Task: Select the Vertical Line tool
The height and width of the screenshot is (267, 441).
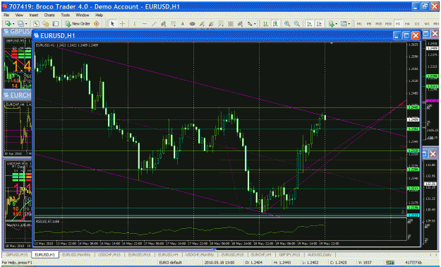Action: tap(135, 23)
